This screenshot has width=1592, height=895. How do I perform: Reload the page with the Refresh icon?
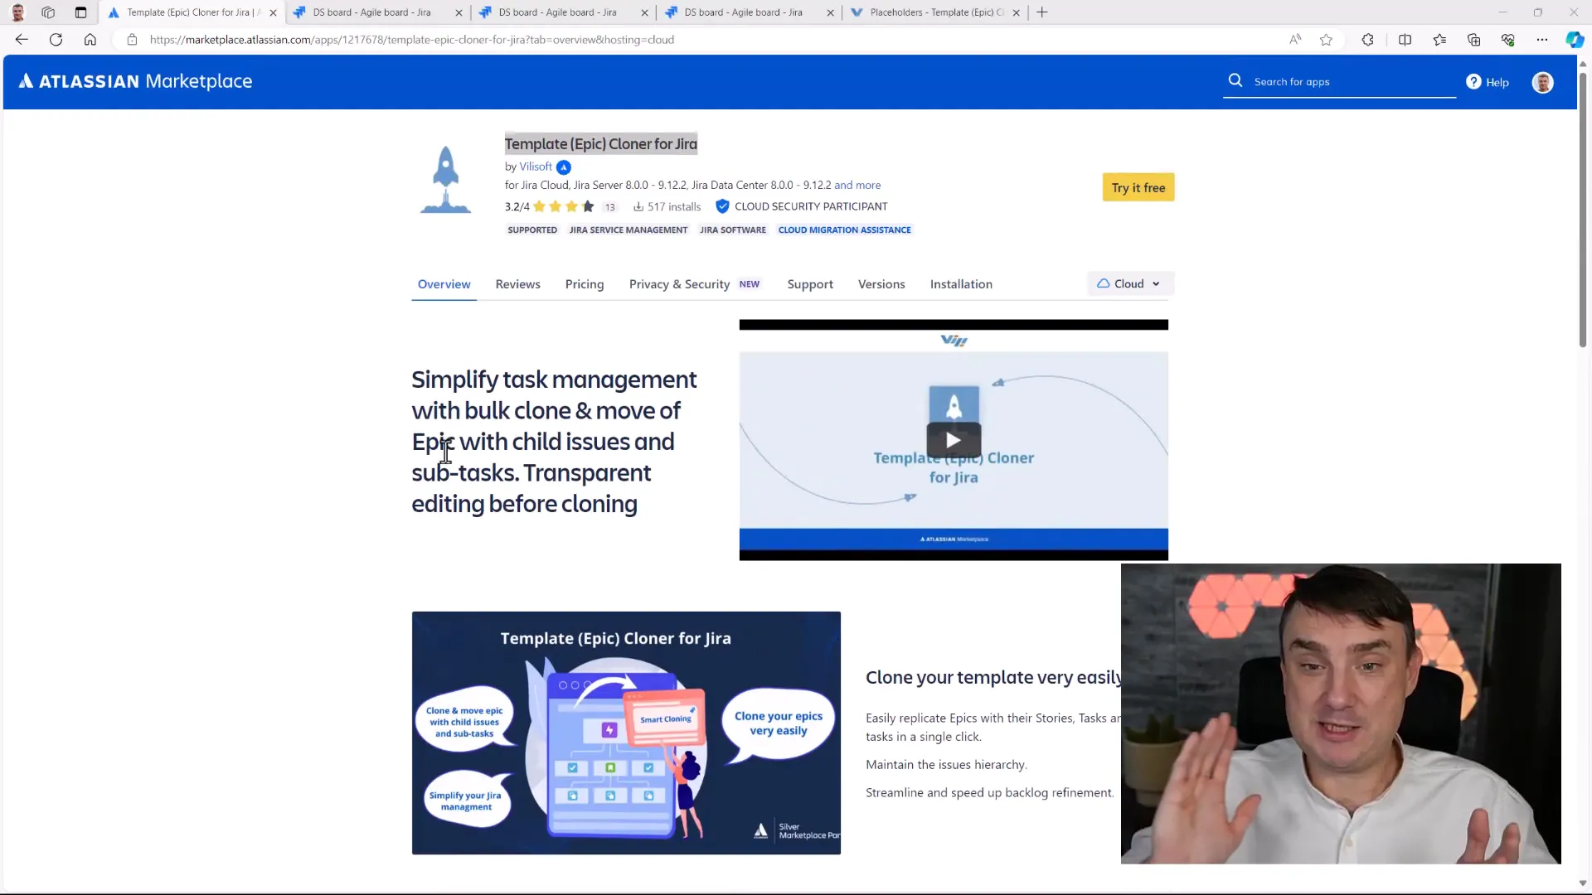coord(56,39)
